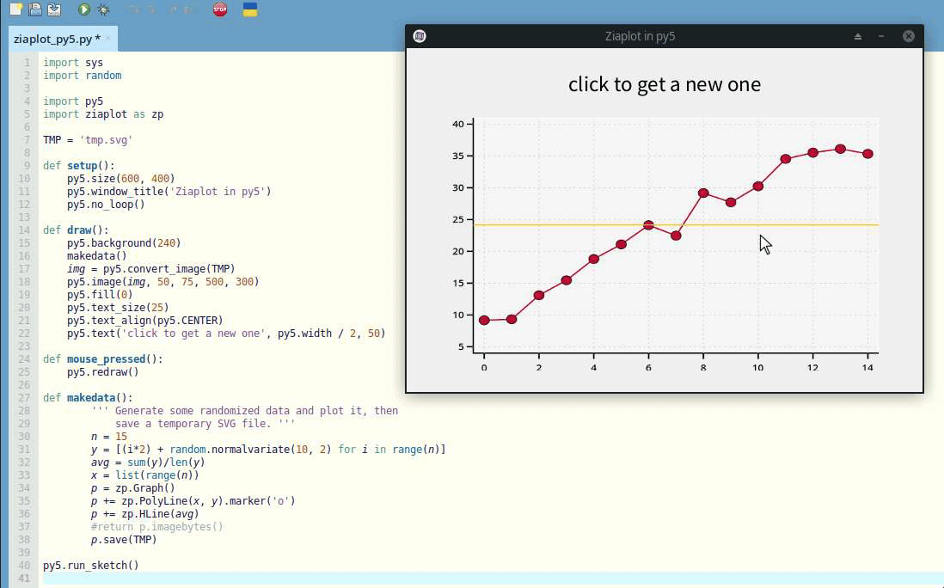Click the red data point at x=8
This screenshot has width=944, height=588.
click(703, 193)
